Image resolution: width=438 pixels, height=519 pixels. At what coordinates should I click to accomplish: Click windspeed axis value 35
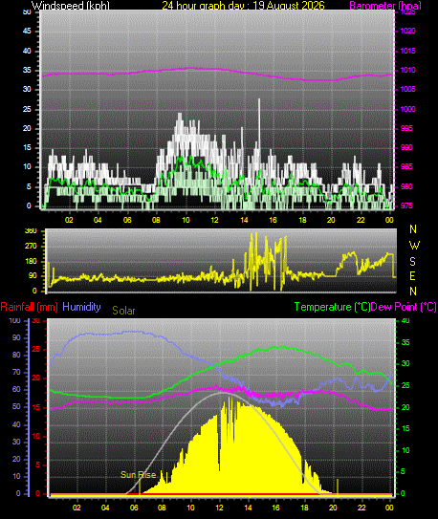click(x=27, y=70)
